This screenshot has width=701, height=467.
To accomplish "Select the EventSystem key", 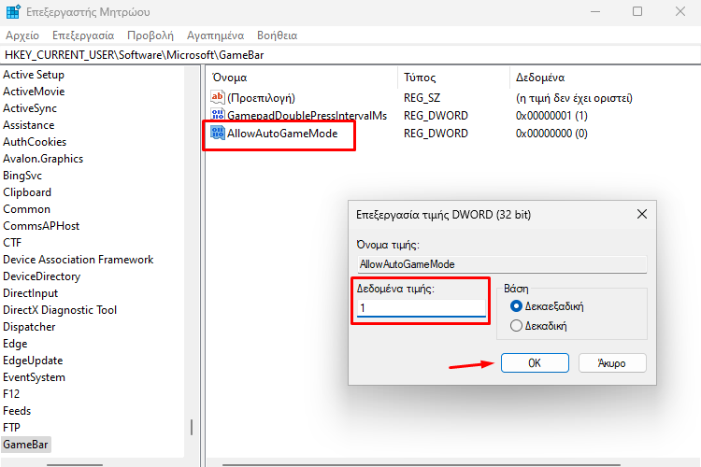I will [x=34, y=377].
